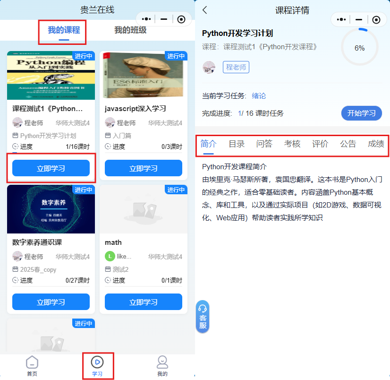The image size is (390, 380).
Task: Open the 考核 tab
Action: [292, 144]
